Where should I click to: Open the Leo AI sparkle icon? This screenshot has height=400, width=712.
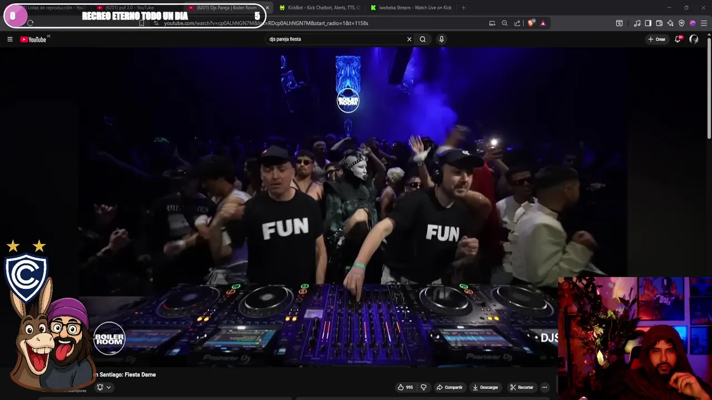(x=670, y=23)
